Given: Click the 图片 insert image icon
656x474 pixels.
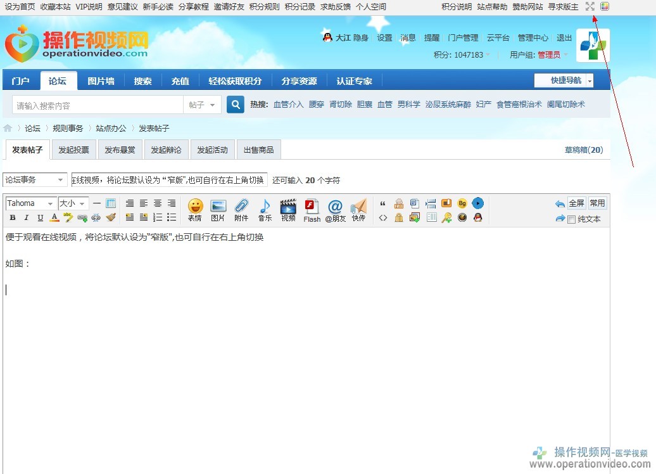Looking at the screenshot, I should click(218, 209).
